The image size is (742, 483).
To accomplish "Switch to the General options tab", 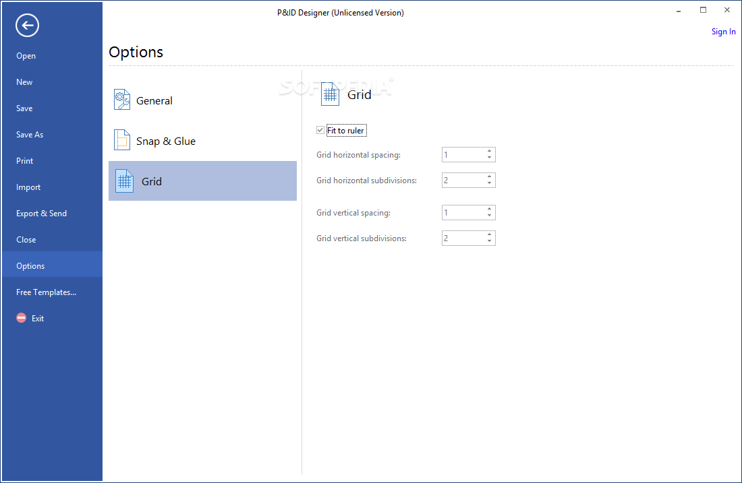I will tap(202, 100).
